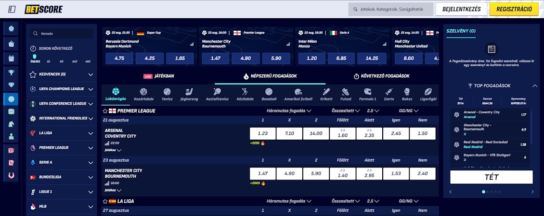
Task: Open the slot machine seven icon
Action: click(x=11, y=150)
